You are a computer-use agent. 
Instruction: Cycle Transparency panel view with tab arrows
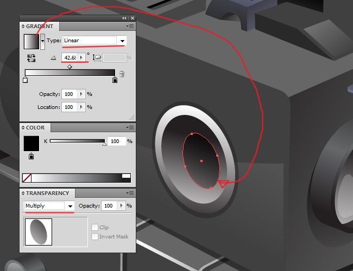(23, 193)
